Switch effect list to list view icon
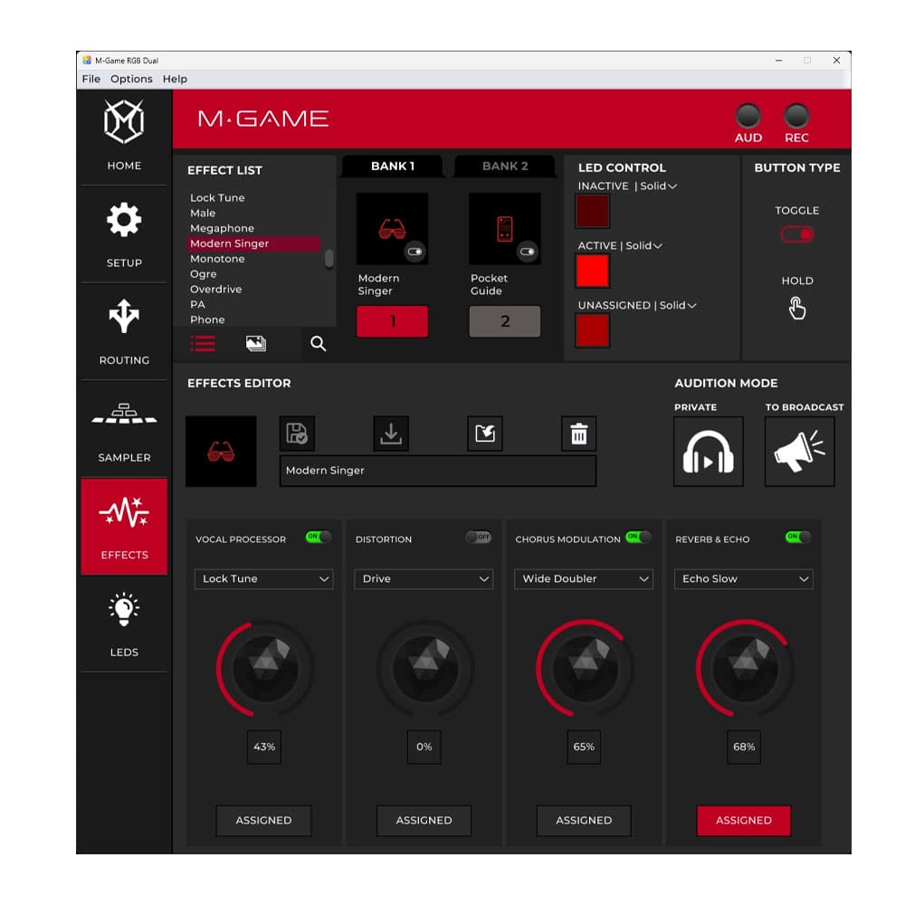This screenshot has width=905, height=905. (203, 343)
